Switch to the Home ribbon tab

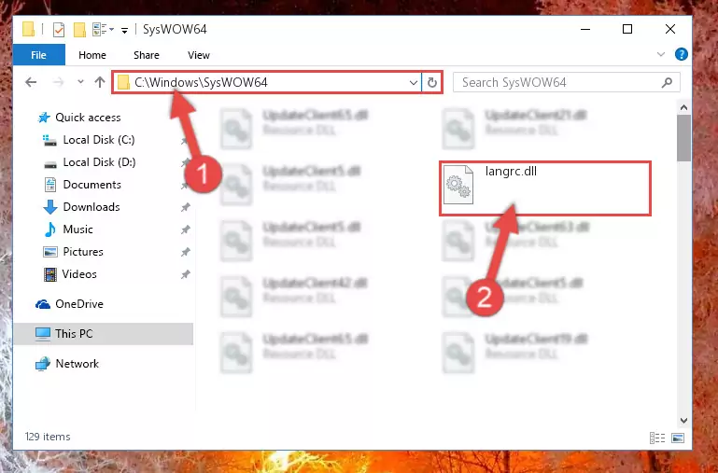[92, 55]
